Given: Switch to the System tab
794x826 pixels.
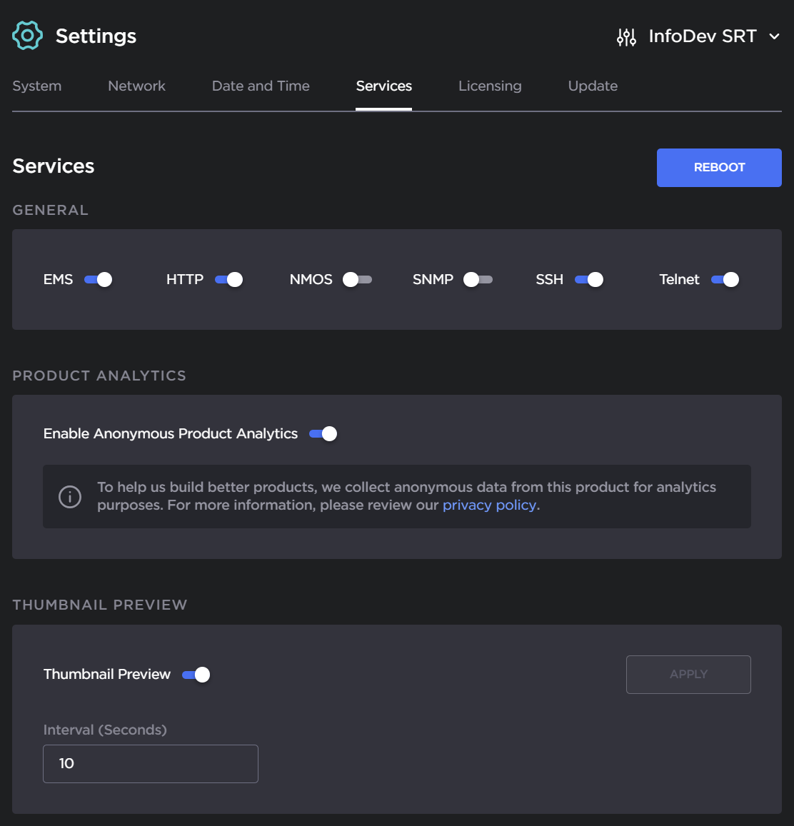Looking at the screenshot, I should (37, 86).
